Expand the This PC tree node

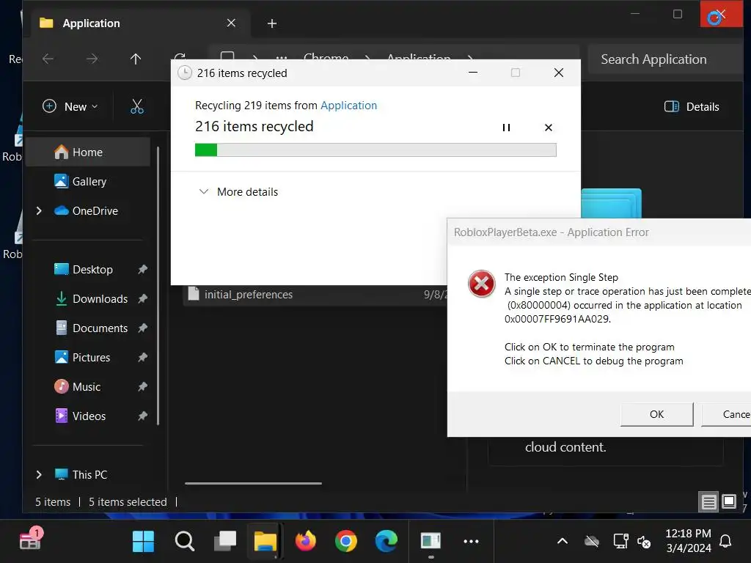[x=39, y=474]
